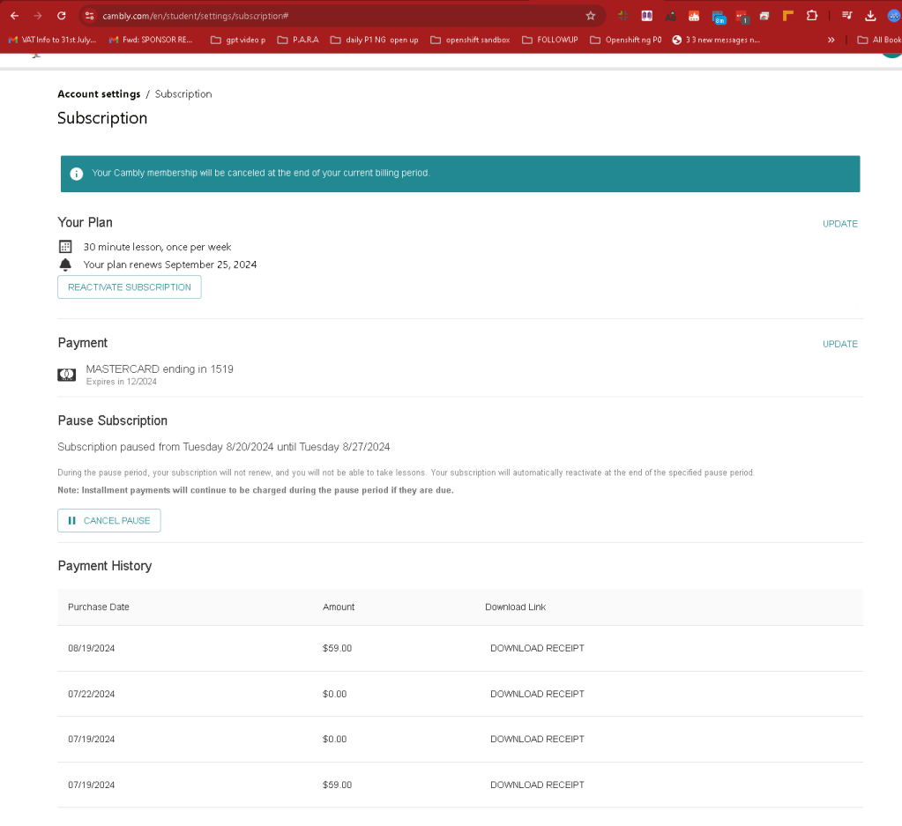
Task: Download receipt for 07/22/2024 payment
Action: [537, 695]
